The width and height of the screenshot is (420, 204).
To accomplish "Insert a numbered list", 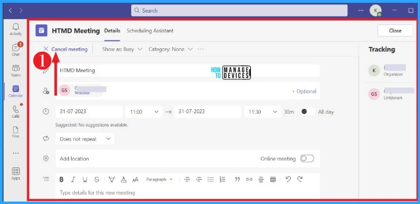I will point(222,180).
